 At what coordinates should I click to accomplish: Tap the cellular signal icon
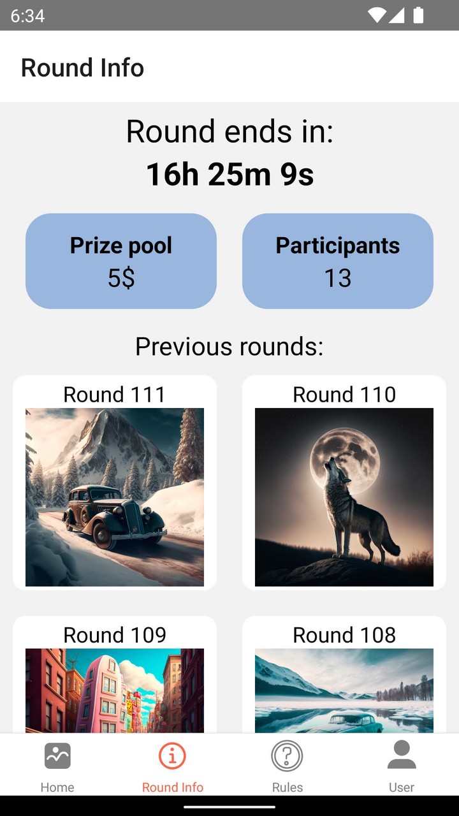[398, 15]
